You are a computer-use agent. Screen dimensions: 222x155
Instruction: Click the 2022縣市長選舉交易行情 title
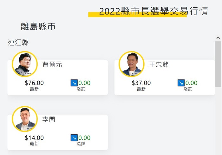click(153, 11)
